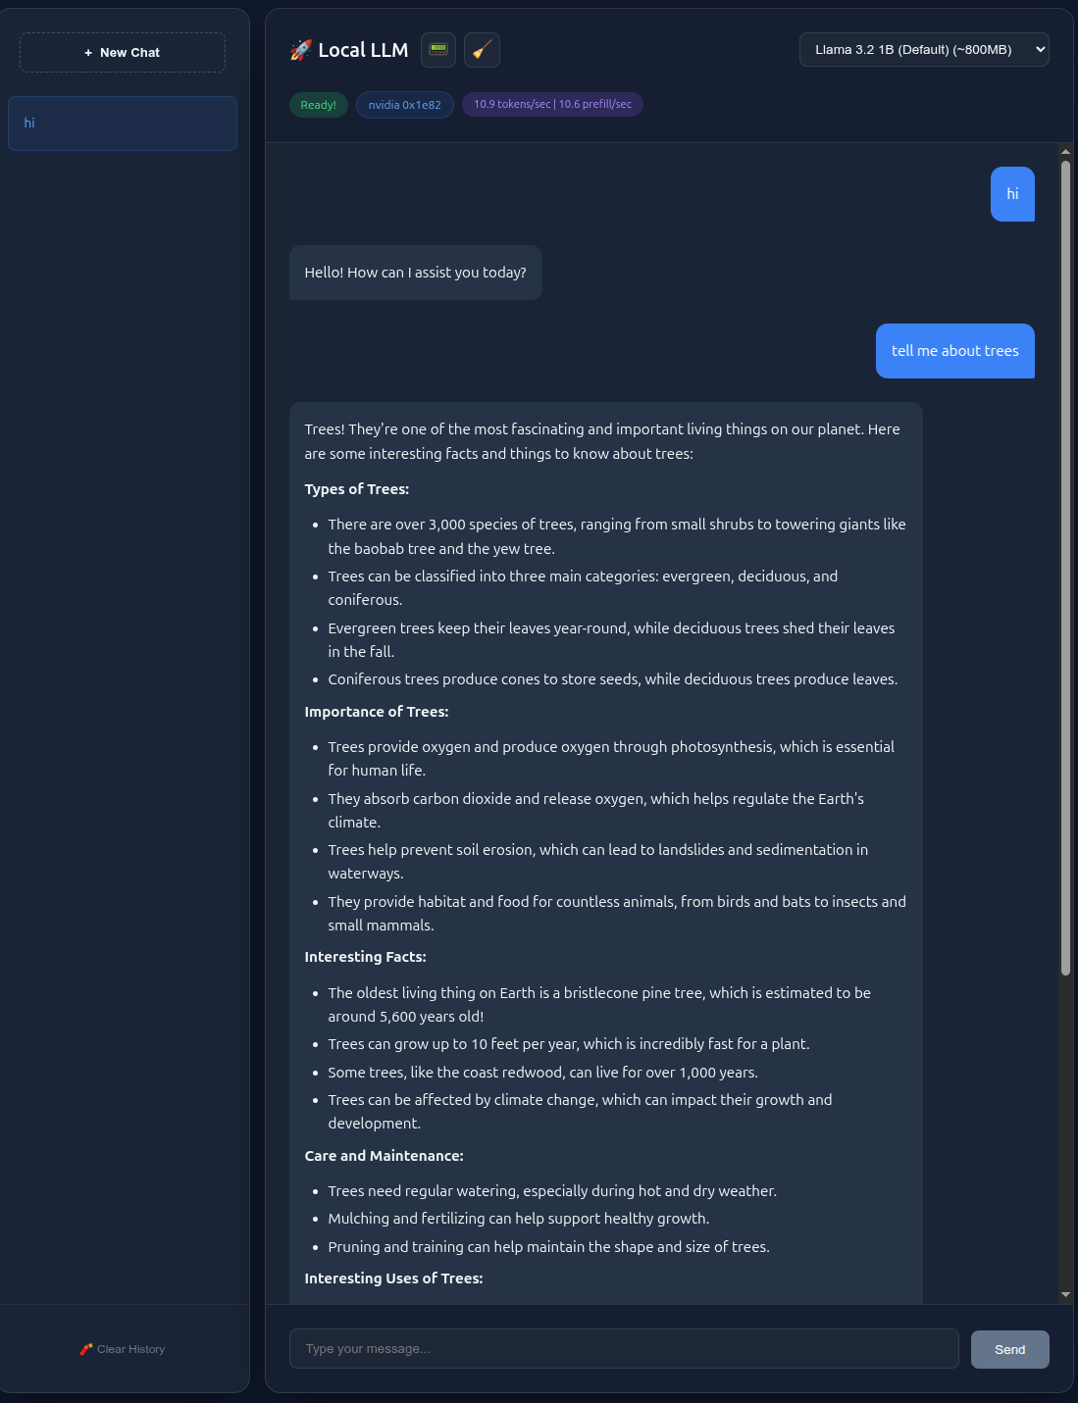Click the dynamite icon beside Clear History
This screenshot has height=1403, width=1078.
86,1349
